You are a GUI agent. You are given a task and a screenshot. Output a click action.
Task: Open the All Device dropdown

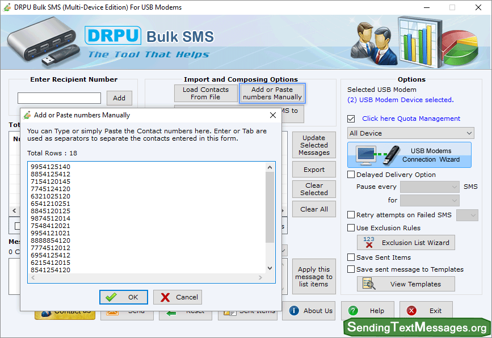[411, 133]
